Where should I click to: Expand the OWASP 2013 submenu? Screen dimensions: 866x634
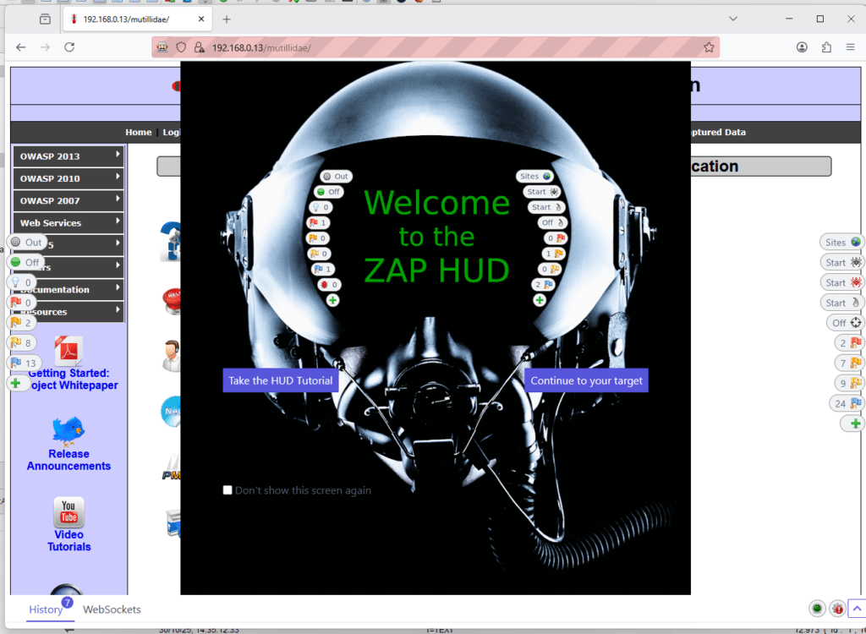pyautogui.click(x=68, y=156)
